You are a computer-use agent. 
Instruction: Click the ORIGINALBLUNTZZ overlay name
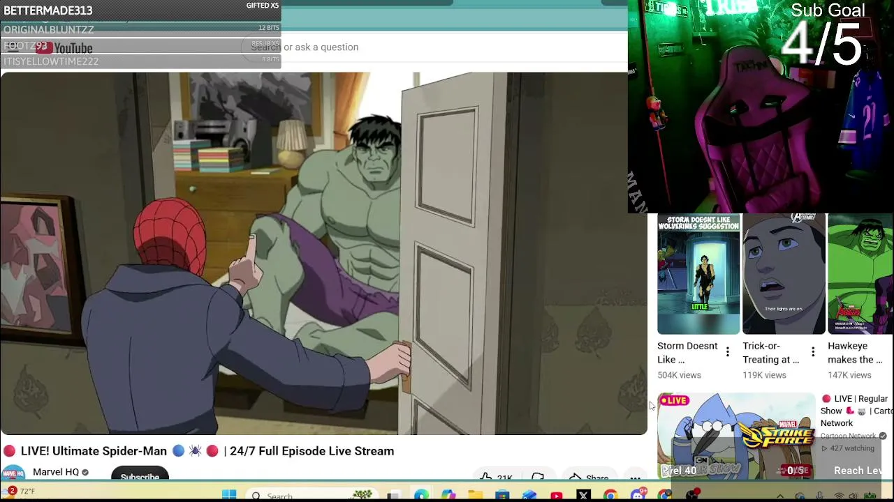click(x=49, y=29)
